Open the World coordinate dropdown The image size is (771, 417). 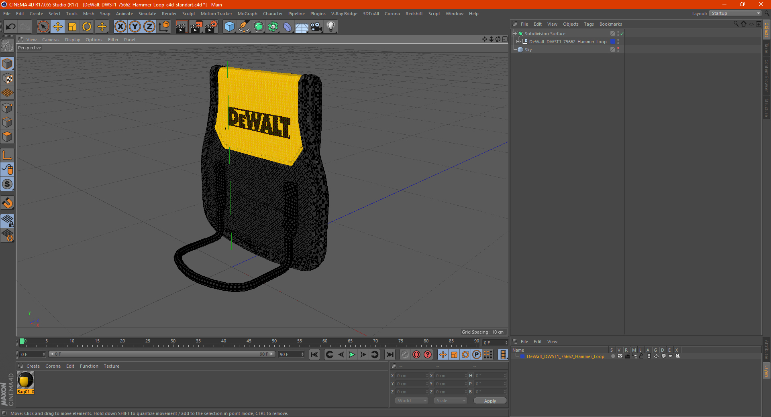412,401
